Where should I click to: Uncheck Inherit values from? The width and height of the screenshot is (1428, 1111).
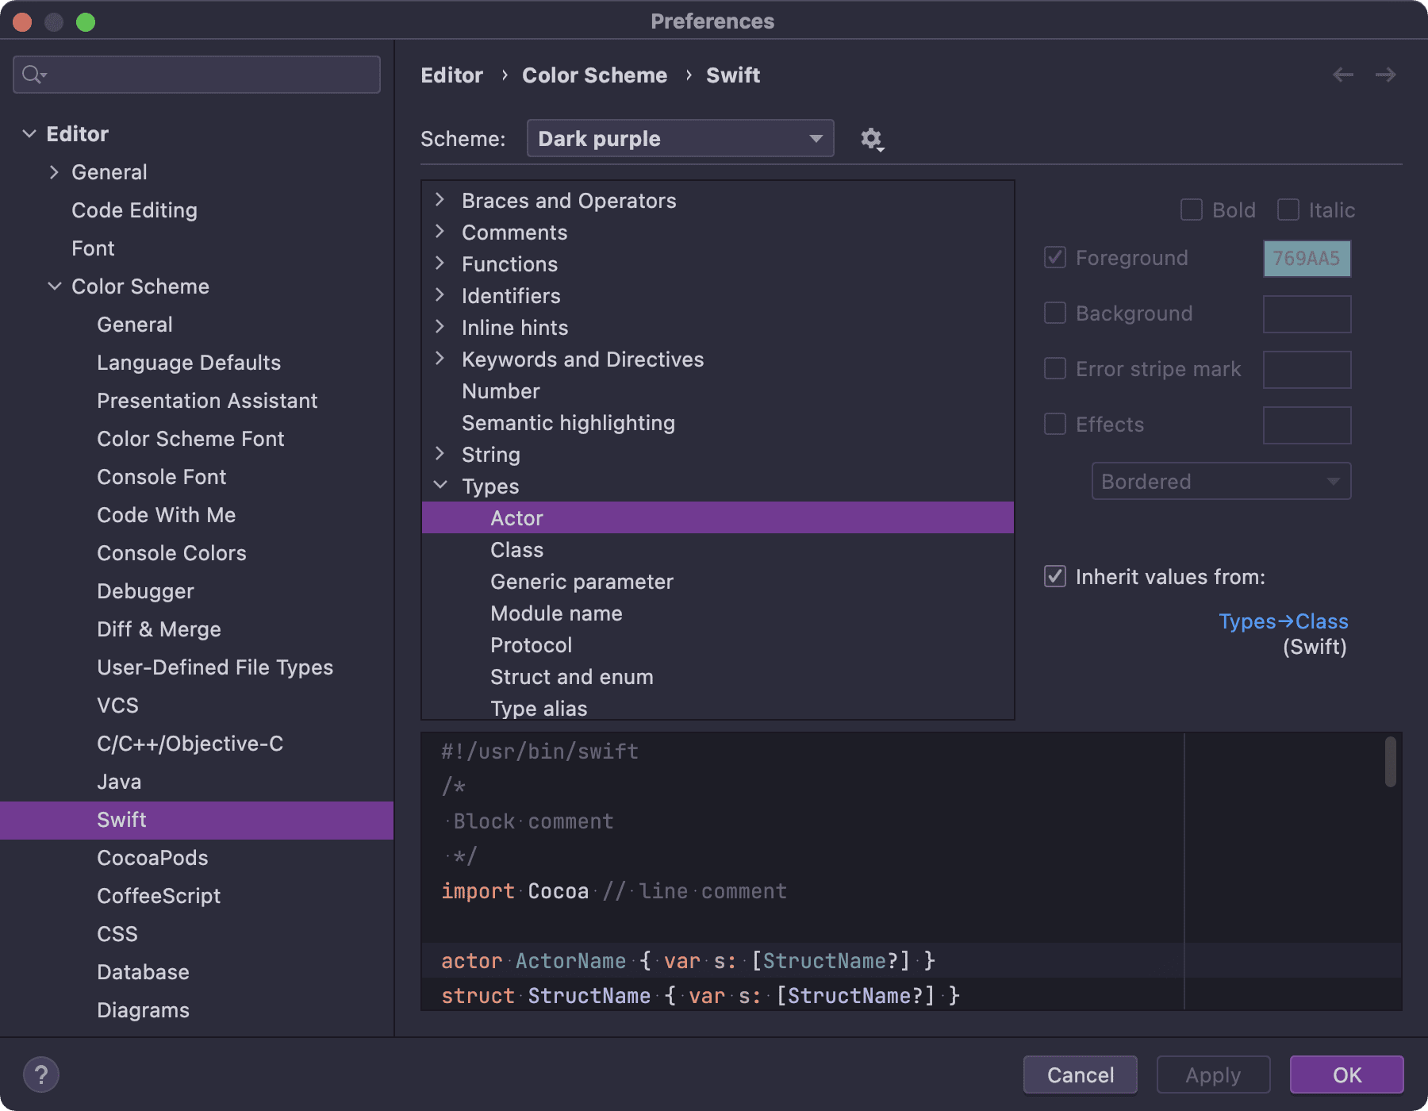[x=1054, y=577]
